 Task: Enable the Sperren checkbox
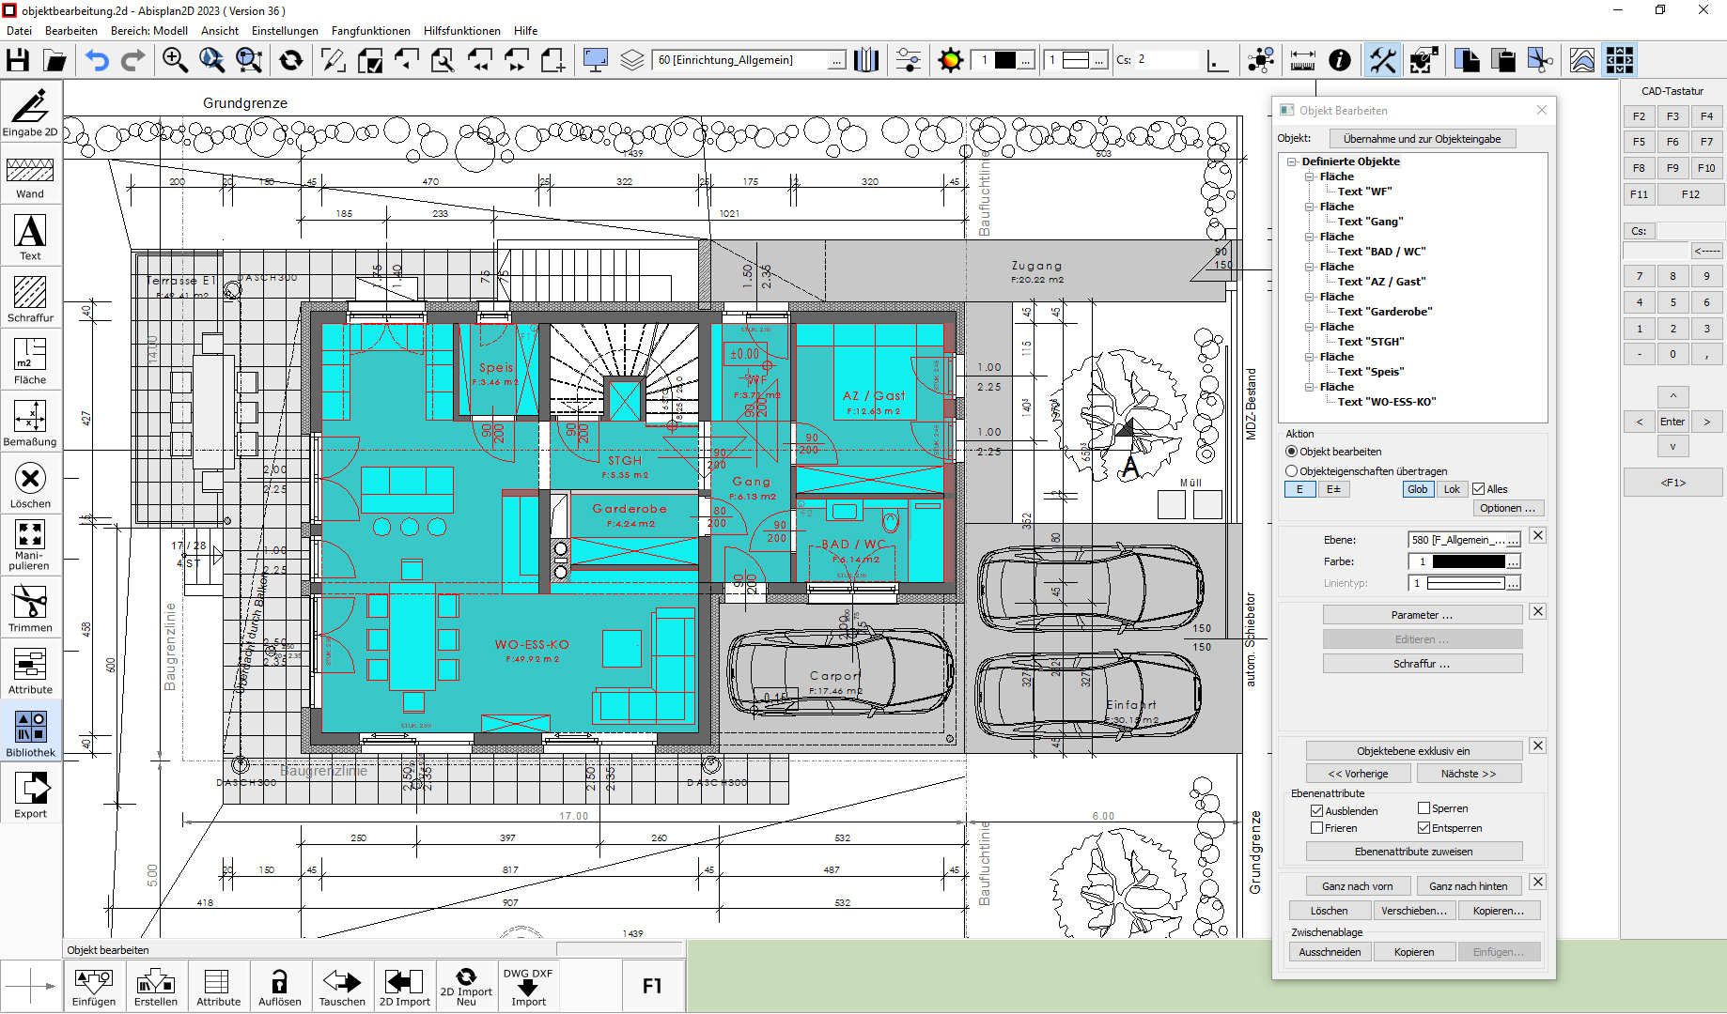pyautogui.click(x=1424, y=808)
